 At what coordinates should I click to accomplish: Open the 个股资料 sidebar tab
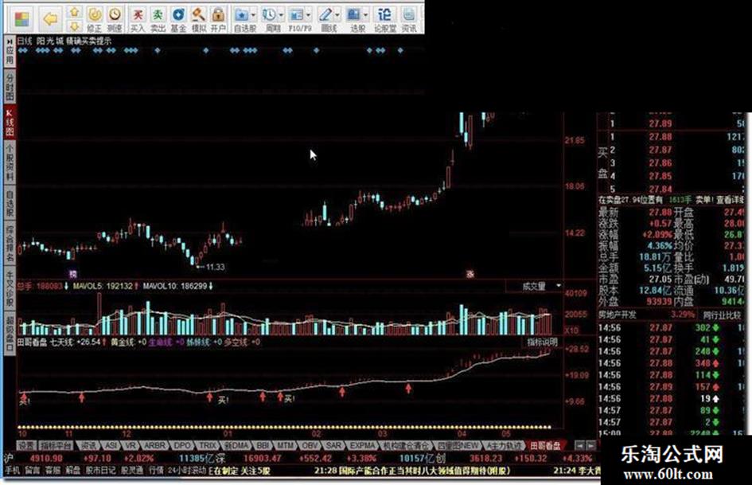click(10, 162)
